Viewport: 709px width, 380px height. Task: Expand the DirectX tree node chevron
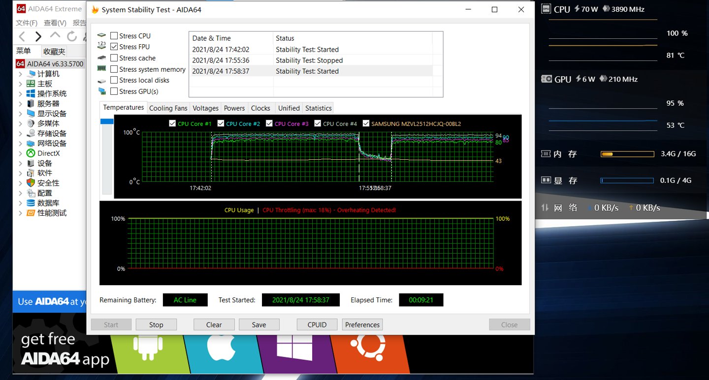20,153
